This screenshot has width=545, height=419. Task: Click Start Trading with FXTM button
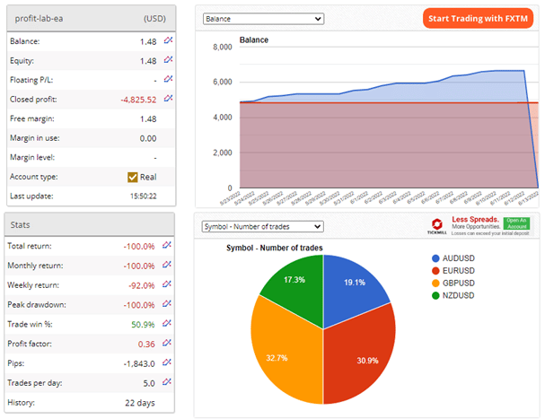(x=478, y=19)
